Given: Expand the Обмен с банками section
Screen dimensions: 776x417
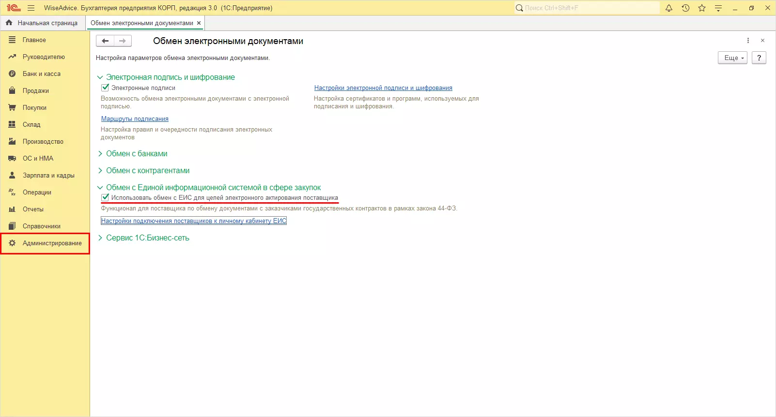Looking at the screenshot, I should [100, 154].
